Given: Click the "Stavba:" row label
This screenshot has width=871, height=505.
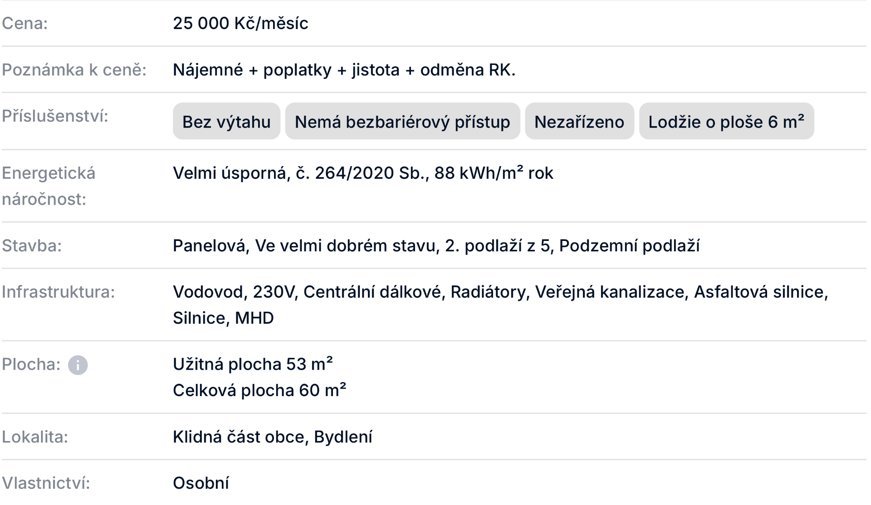Looking at the screenshot, I should 32,246.
